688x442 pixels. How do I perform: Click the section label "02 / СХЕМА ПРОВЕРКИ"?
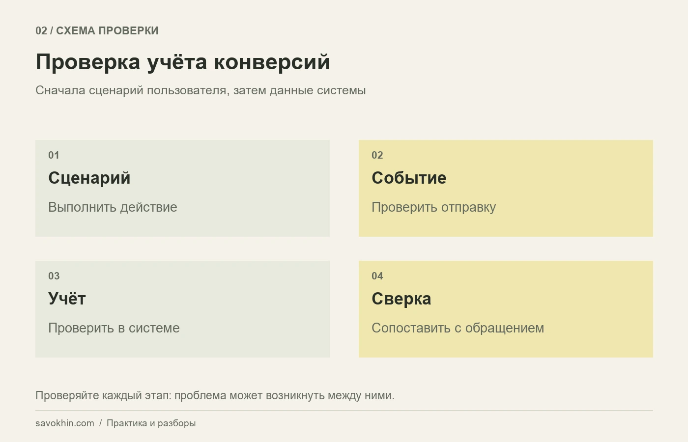coord(97,30)
